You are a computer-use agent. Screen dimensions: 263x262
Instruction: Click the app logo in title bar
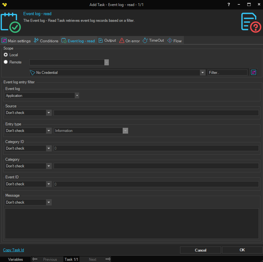(4, 4)
